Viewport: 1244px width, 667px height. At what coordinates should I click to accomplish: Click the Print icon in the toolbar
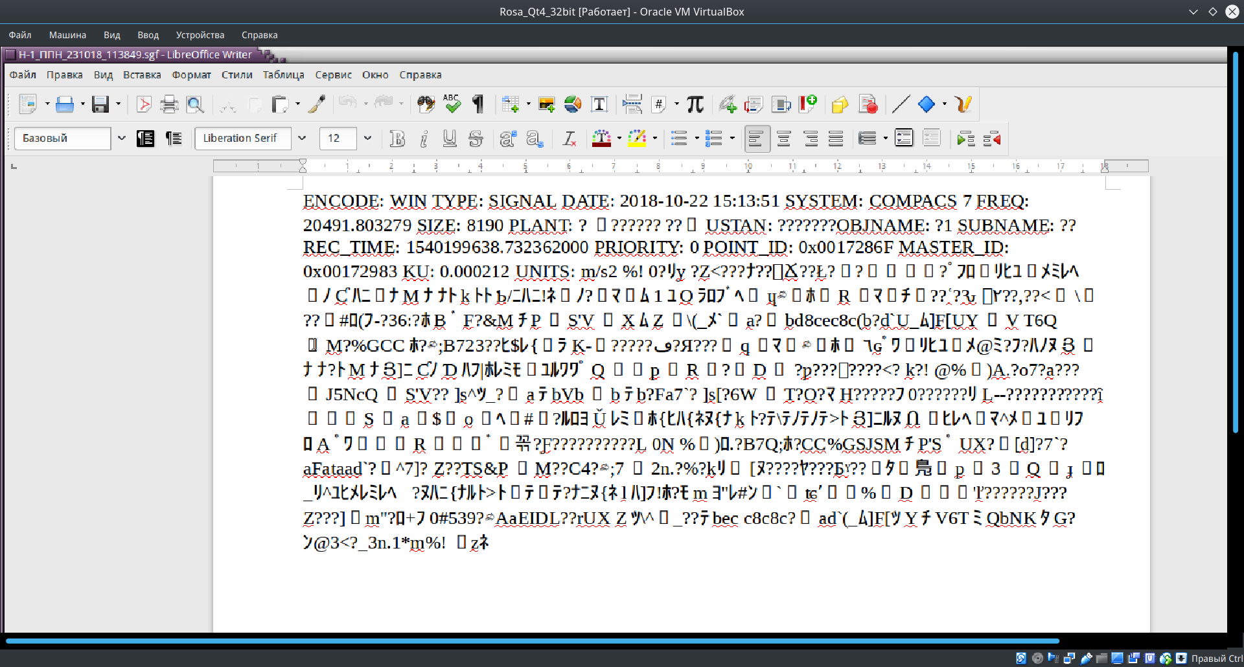point(169,104)
